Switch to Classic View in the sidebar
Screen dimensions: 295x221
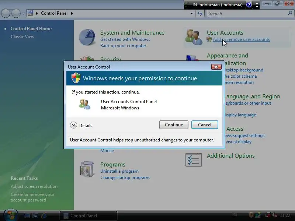click(22, 36)
